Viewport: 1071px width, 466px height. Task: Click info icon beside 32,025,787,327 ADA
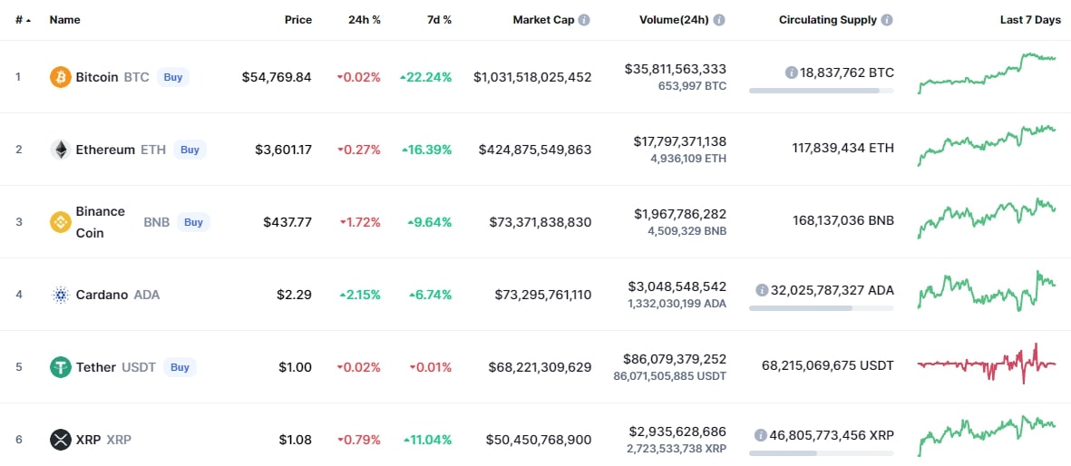762,290
